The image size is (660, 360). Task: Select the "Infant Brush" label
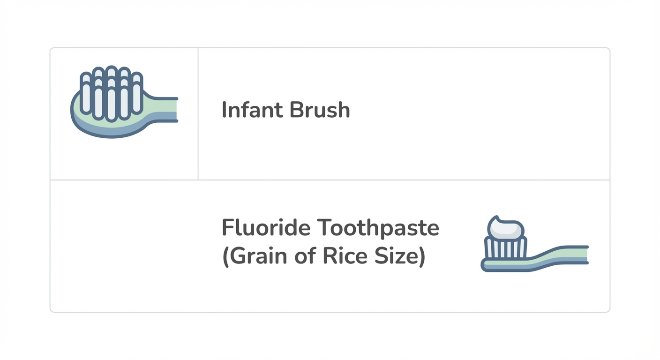pos(285,110)
